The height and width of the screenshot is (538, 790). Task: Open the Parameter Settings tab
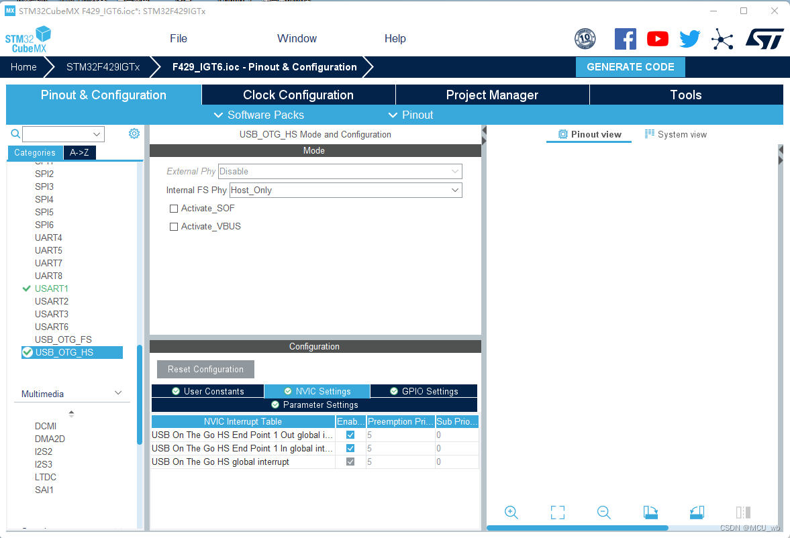coord(314,405)
